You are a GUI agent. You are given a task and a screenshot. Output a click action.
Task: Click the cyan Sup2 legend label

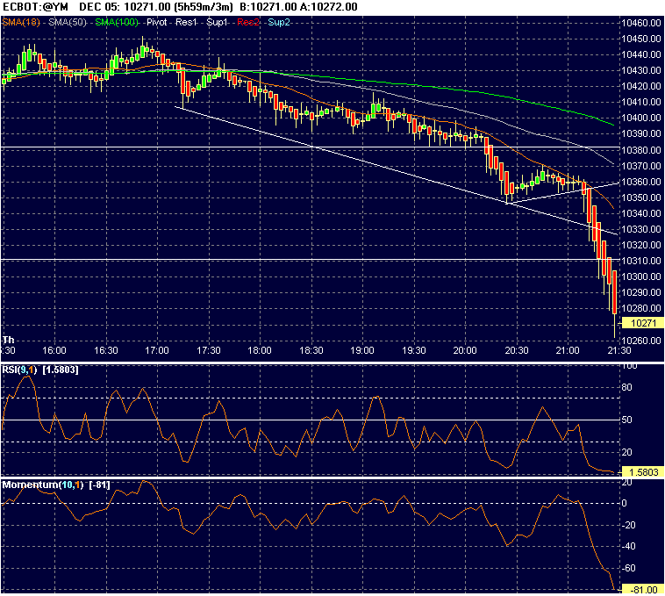(x=279, y=22)
